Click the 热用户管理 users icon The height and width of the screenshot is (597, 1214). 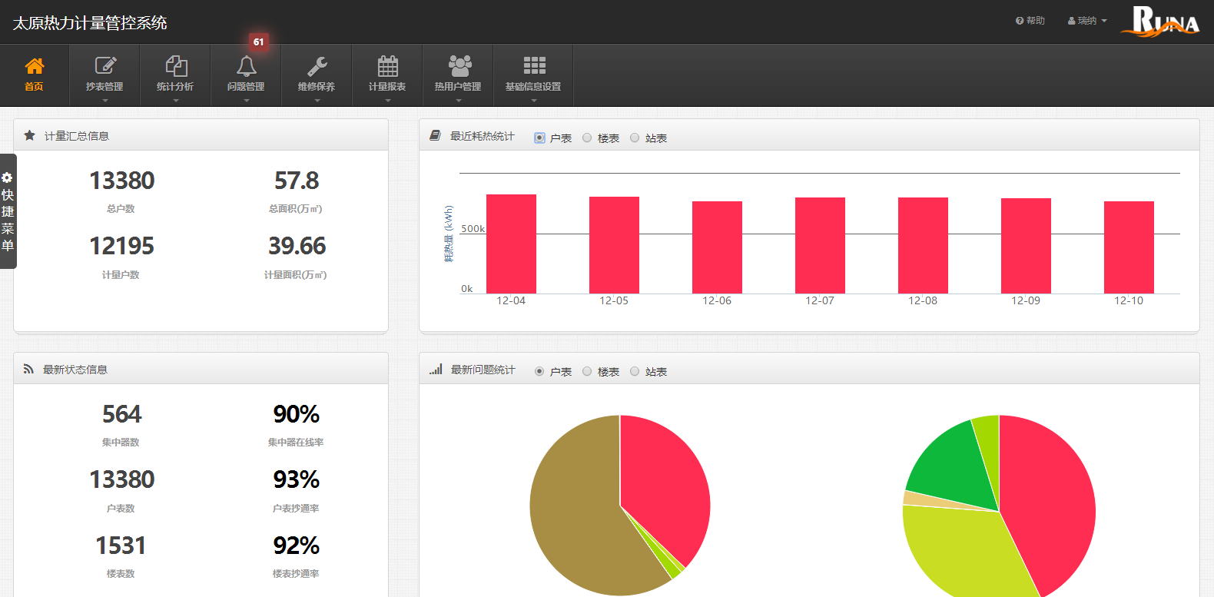coord(459,66)
